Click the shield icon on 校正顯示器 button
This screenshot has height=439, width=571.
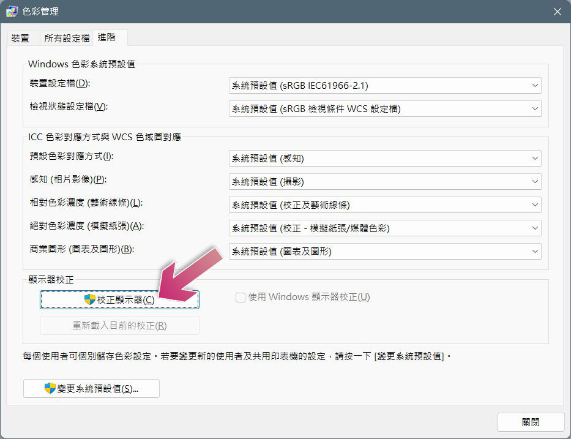tap(89, 299)
